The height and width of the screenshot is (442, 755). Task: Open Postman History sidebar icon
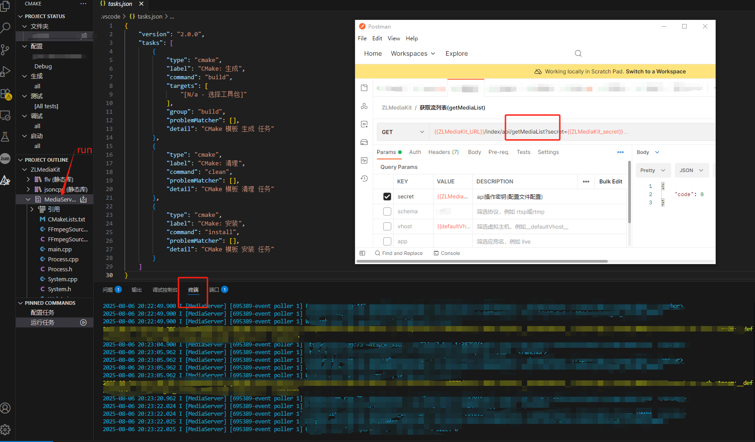click(x=364, y=178)
